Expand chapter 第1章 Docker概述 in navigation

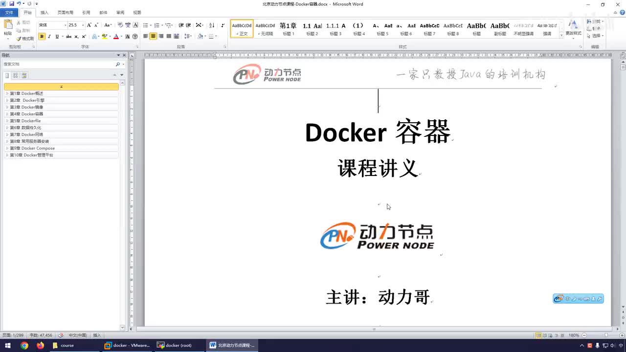tap(7, 93)
